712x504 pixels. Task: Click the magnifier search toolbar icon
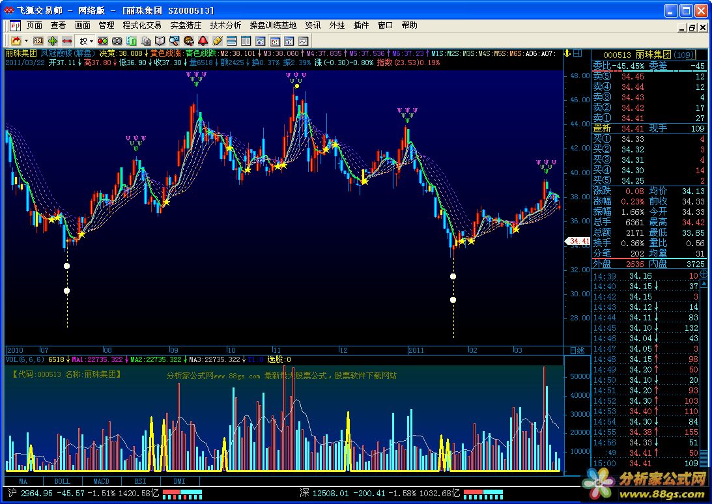point(175,41)
